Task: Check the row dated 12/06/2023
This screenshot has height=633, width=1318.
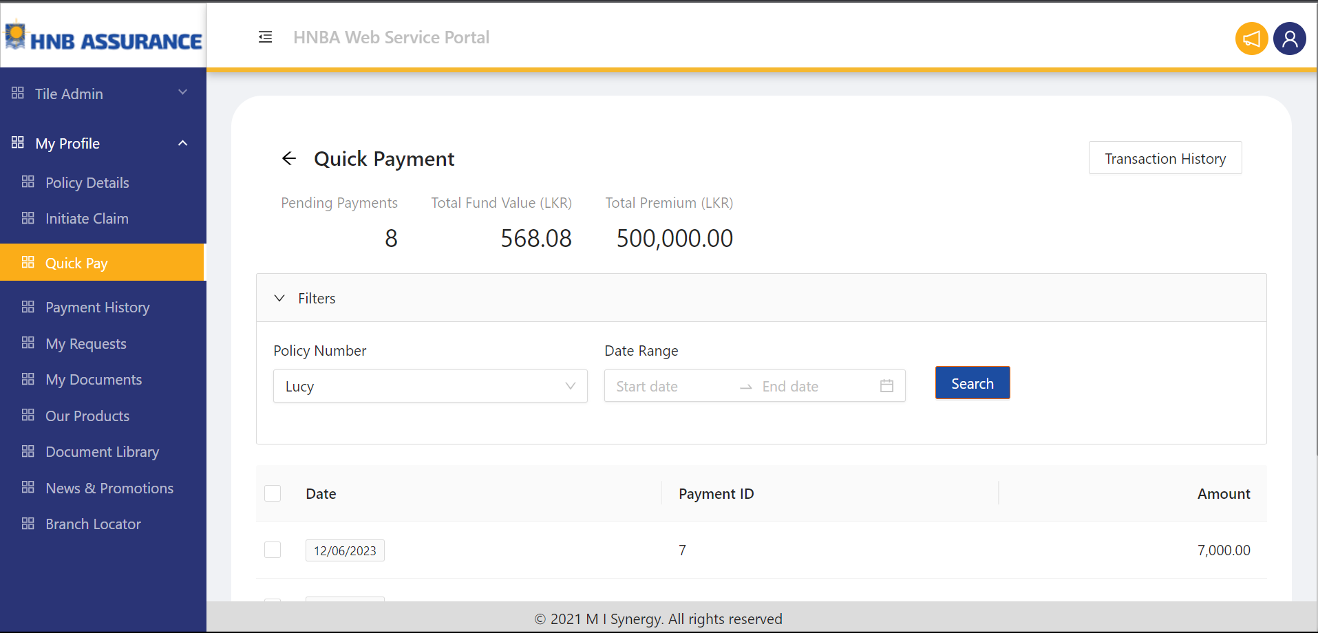Action: (x=273, y=550)
